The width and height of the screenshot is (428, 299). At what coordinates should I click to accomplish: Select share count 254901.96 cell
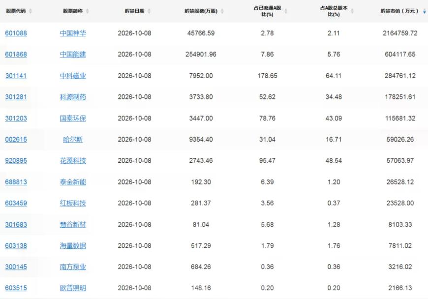[x=201, y=54]
